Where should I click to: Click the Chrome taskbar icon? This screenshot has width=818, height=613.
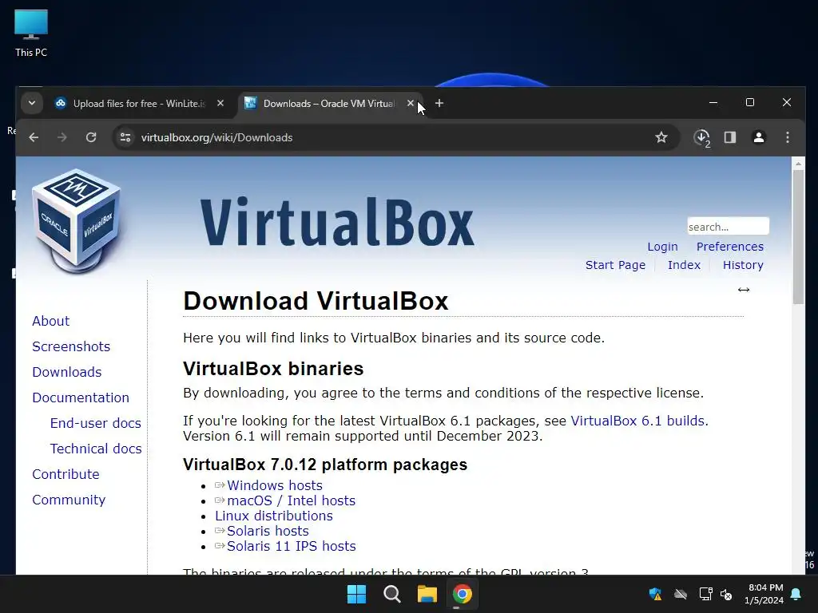tap(463, 594)
